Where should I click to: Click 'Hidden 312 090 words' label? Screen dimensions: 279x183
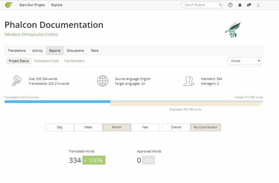(249, 97)
